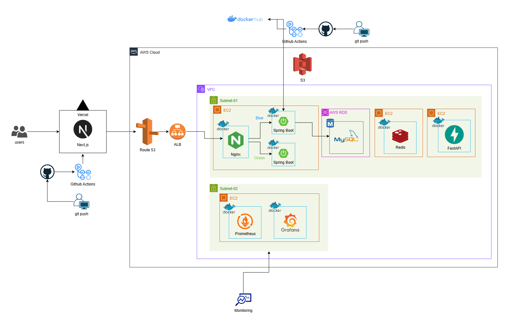Select the Green Spring Boot power icon
This screenshot has width=509, height=324.
[283, 153]
